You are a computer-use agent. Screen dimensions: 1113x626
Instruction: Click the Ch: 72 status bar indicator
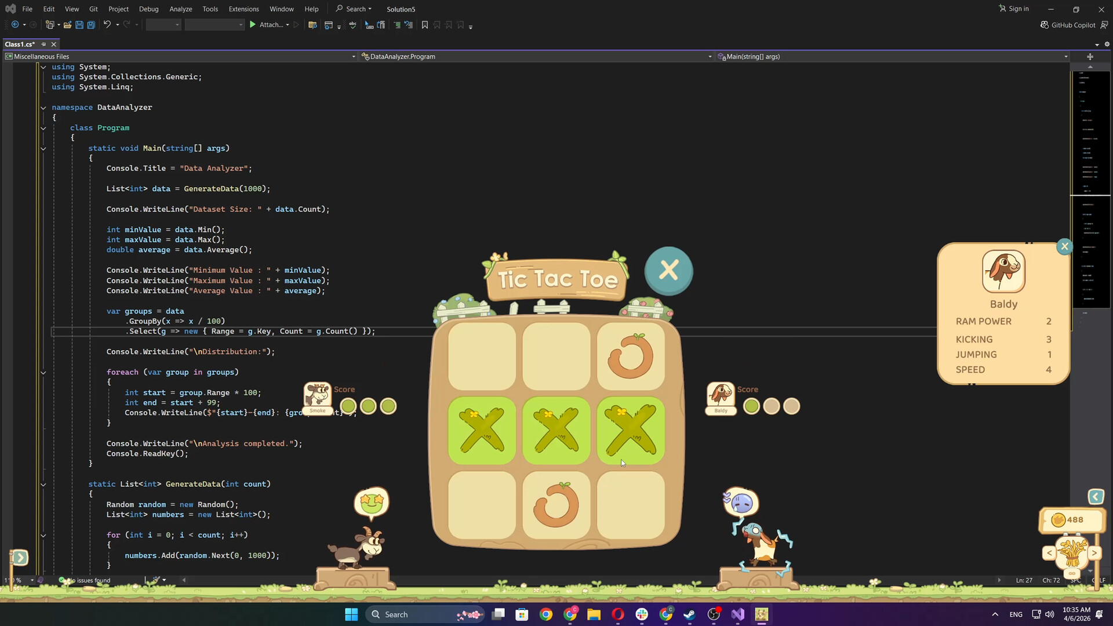coord(1051,580)
